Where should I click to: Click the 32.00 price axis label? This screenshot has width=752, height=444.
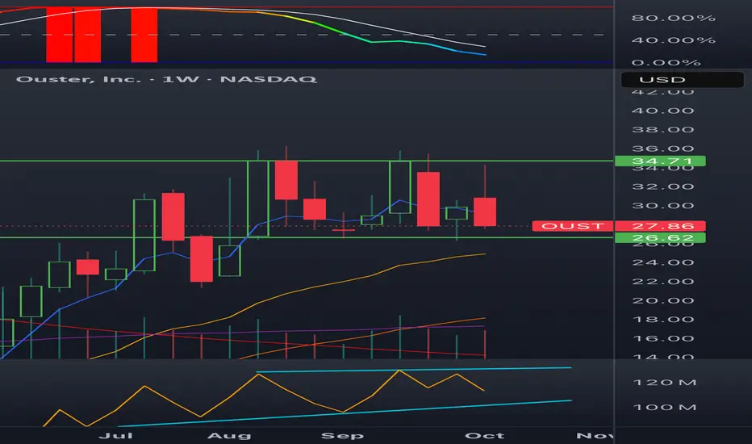point(662,186)
